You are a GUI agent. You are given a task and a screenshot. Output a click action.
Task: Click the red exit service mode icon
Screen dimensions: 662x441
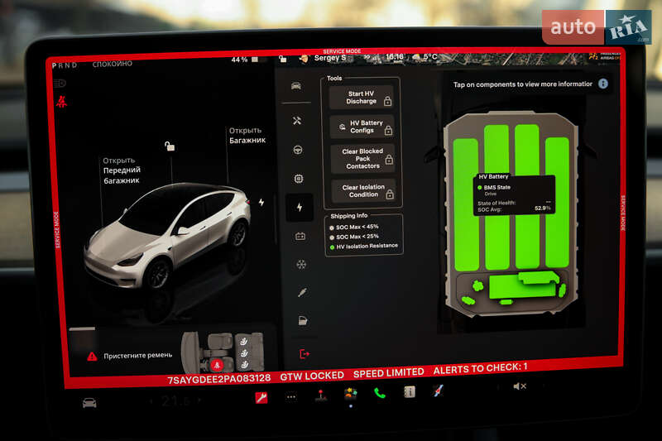(x=304, y=353)
